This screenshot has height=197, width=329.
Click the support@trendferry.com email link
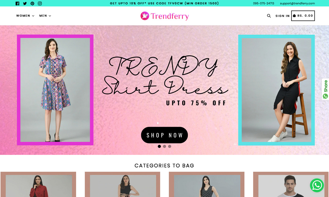click(297, 3)
